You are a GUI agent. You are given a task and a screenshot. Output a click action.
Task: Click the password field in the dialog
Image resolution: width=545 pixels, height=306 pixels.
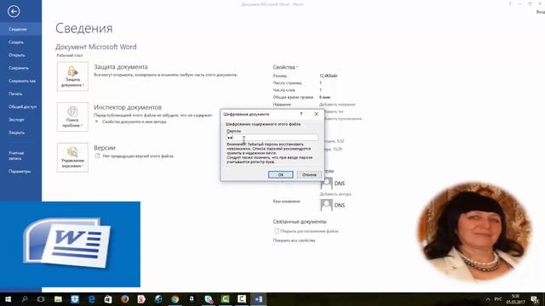[272, 138]
